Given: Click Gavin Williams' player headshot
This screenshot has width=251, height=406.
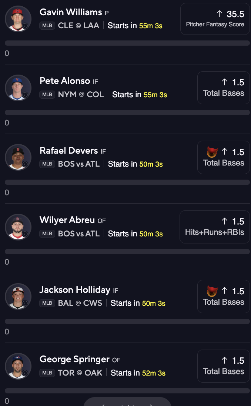Looking at the screenshot, I should pos(18,19).
